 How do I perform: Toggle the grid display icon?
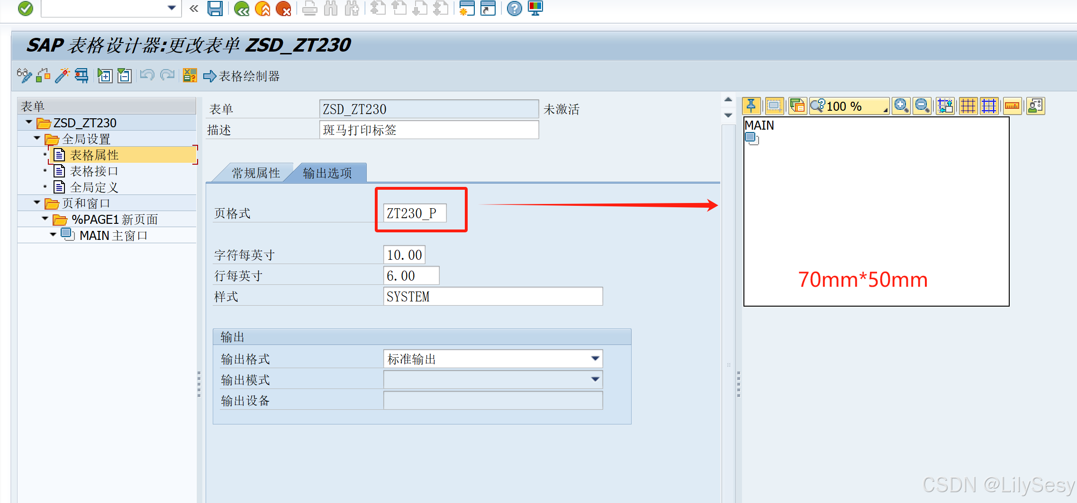point(968,106)
